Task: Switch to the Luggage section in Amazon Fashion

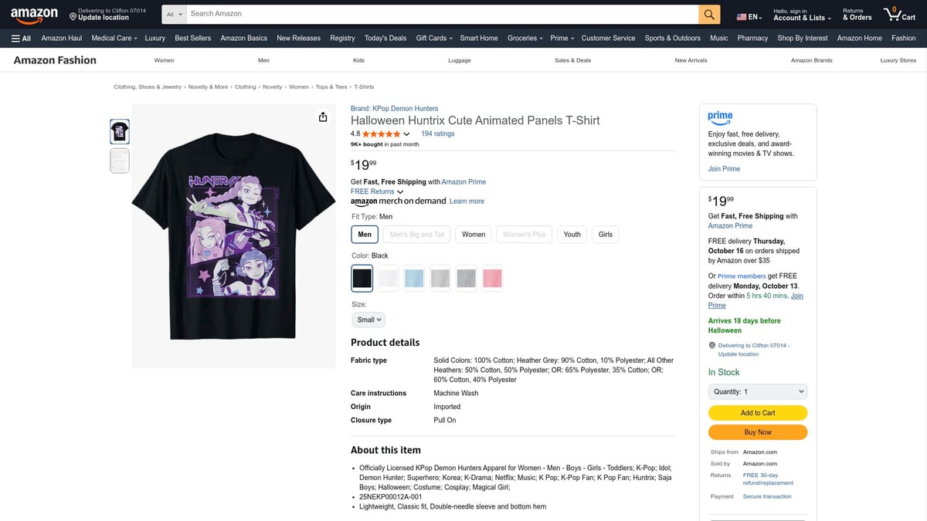Action: coord(459,59)
